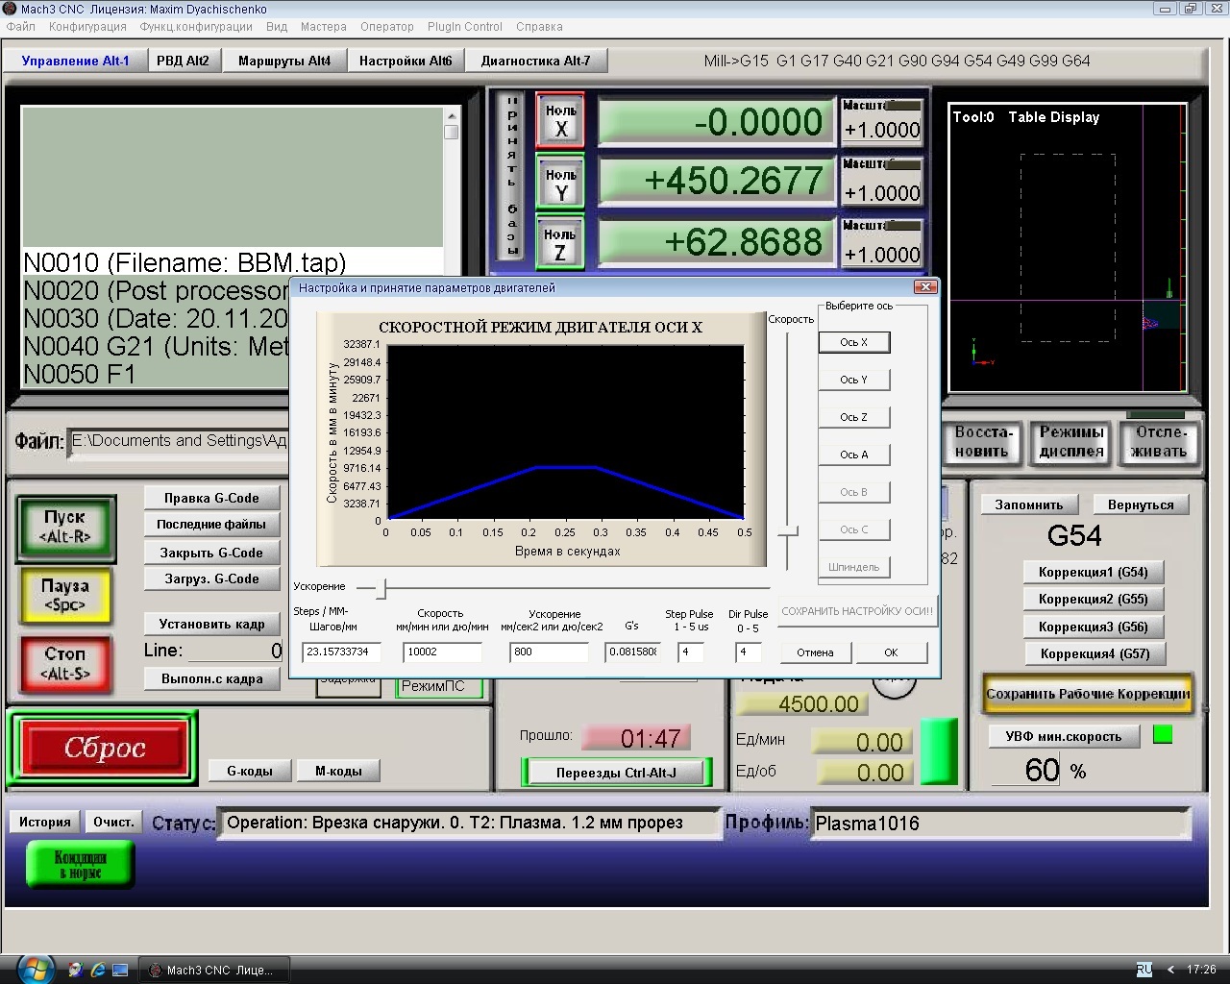The image size is (1230, 984).
Task: Open the Файл menu
Action: tap(21, 27)
